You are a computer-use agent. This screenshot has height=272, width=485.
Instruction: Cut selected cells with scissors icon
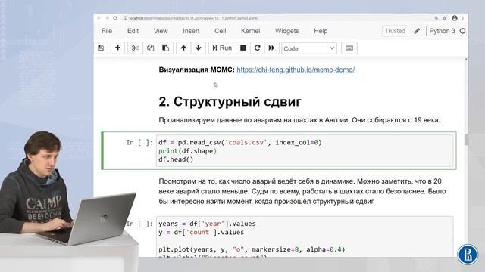pos(135,48)
